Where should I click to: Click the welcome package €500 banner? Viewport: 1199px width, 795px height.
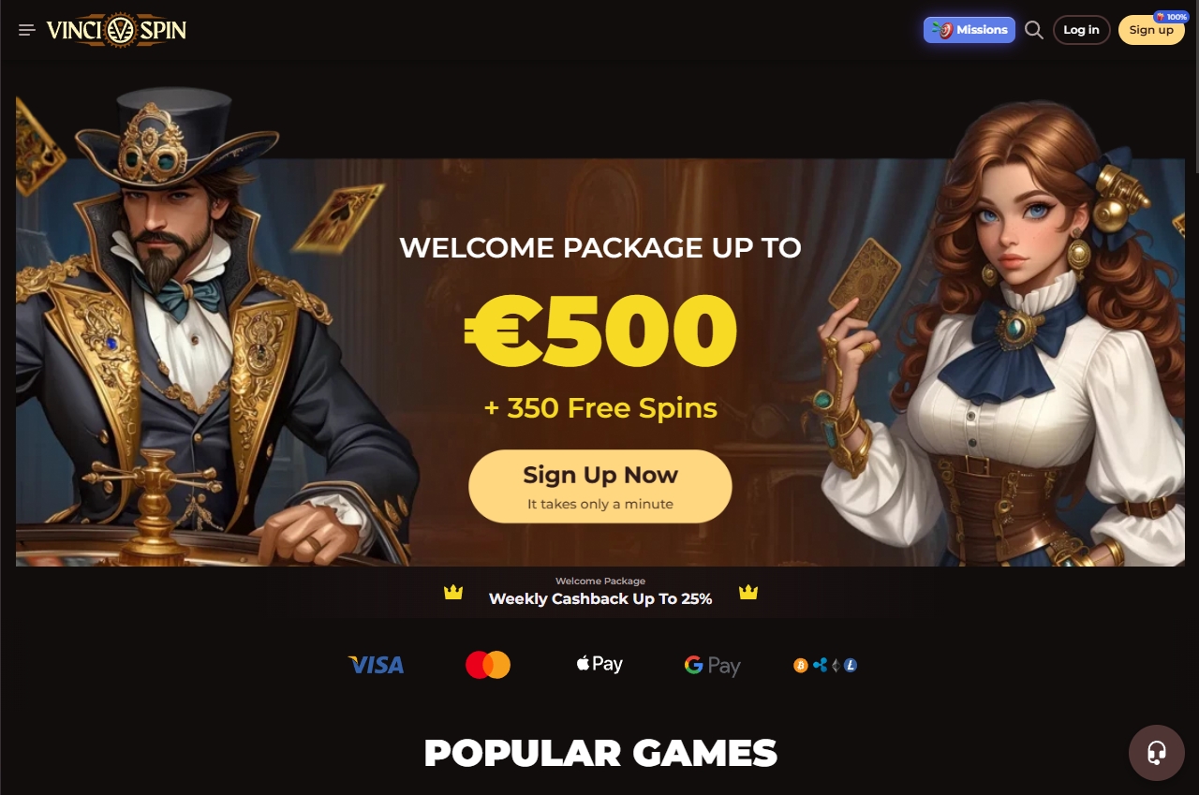tap(600, 328)
